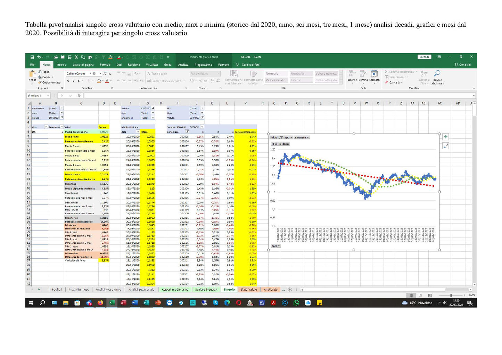This screenshot has height=355, width=502.
Task: Click Taglia (cut) scissors icon in ribbon
Action: coord(40,72)
